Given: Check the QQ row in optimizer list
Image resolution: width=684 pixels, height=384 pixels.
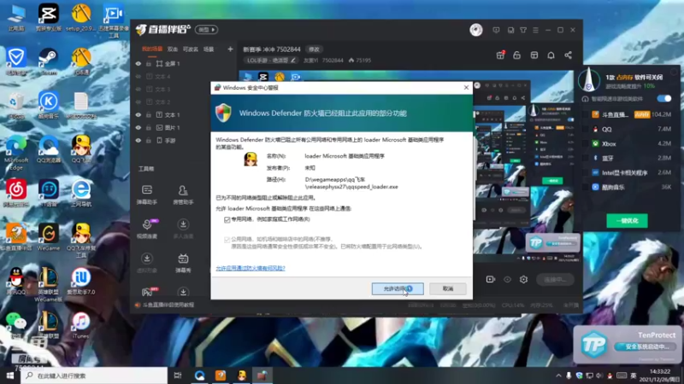Looking at the screenshot, I should coord(585,130).
